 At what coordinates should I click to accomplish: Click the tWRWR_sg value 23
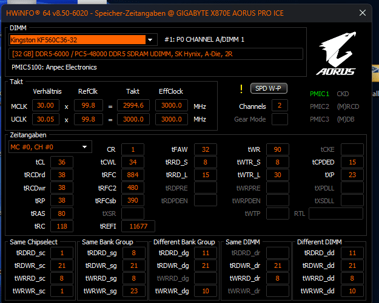(134, 291)
